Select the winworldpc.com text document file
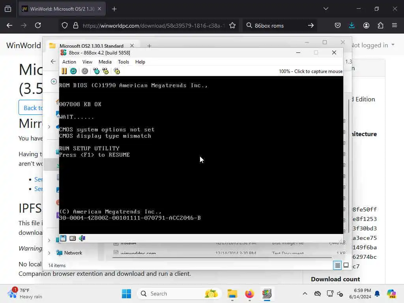This screenshot has width=404, height=303. 138,253
